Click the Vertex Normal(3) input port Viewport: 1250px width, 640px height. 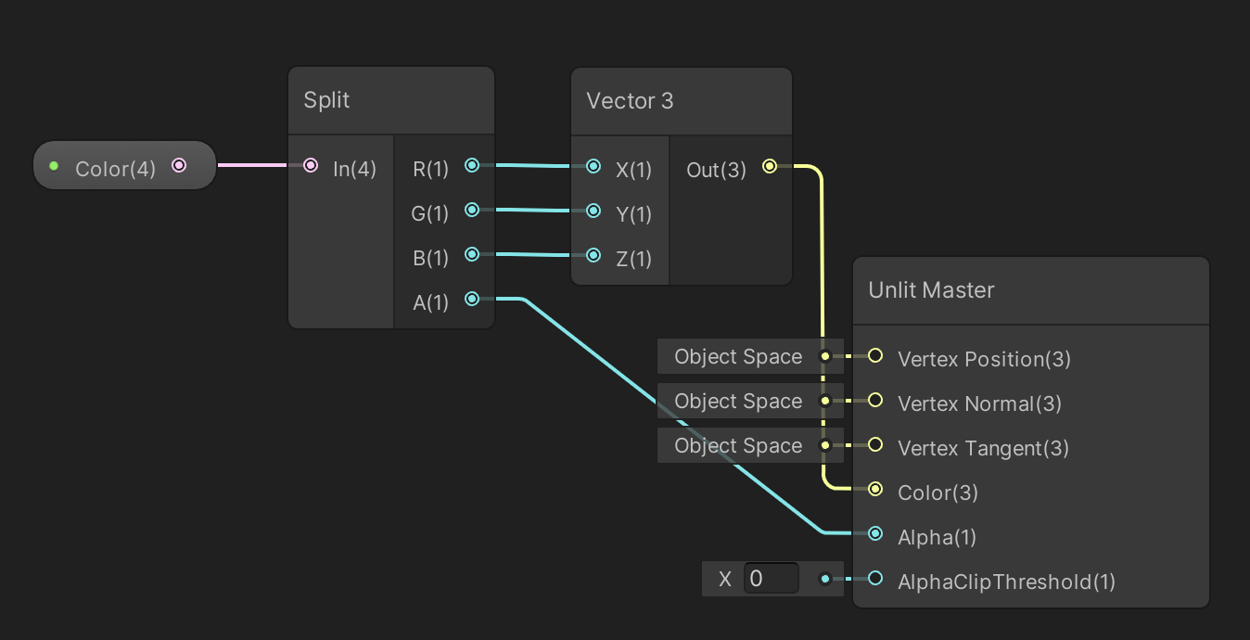pos(875,401)
